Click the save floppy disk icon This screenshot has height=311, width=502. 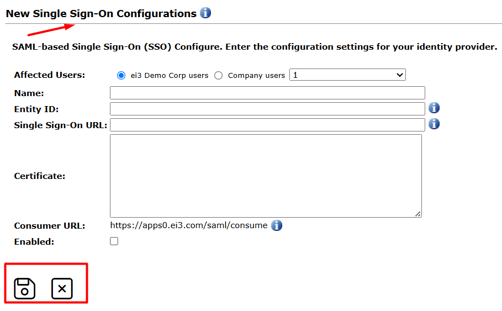click(25, 288)
